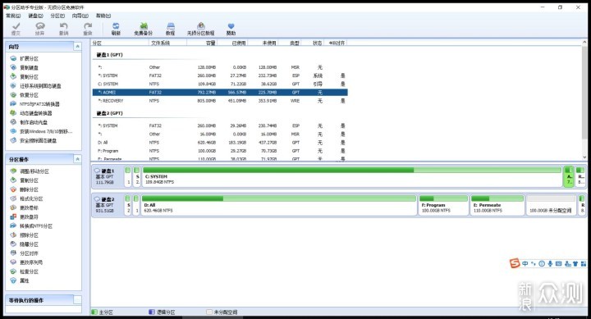Open the 无损分区教程 tutorial link
591x319 pixels.
point(200,29)
